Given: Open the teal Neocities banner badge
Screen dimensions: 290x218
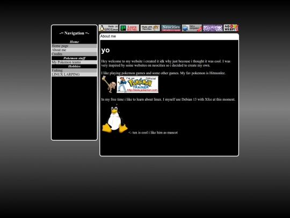Looking at the screenshot, I should (x=171, y=28).
